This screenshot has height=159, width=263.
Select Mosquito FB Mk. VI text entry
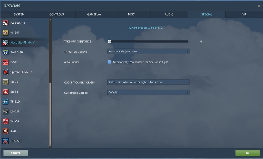[x=23, y=42]
